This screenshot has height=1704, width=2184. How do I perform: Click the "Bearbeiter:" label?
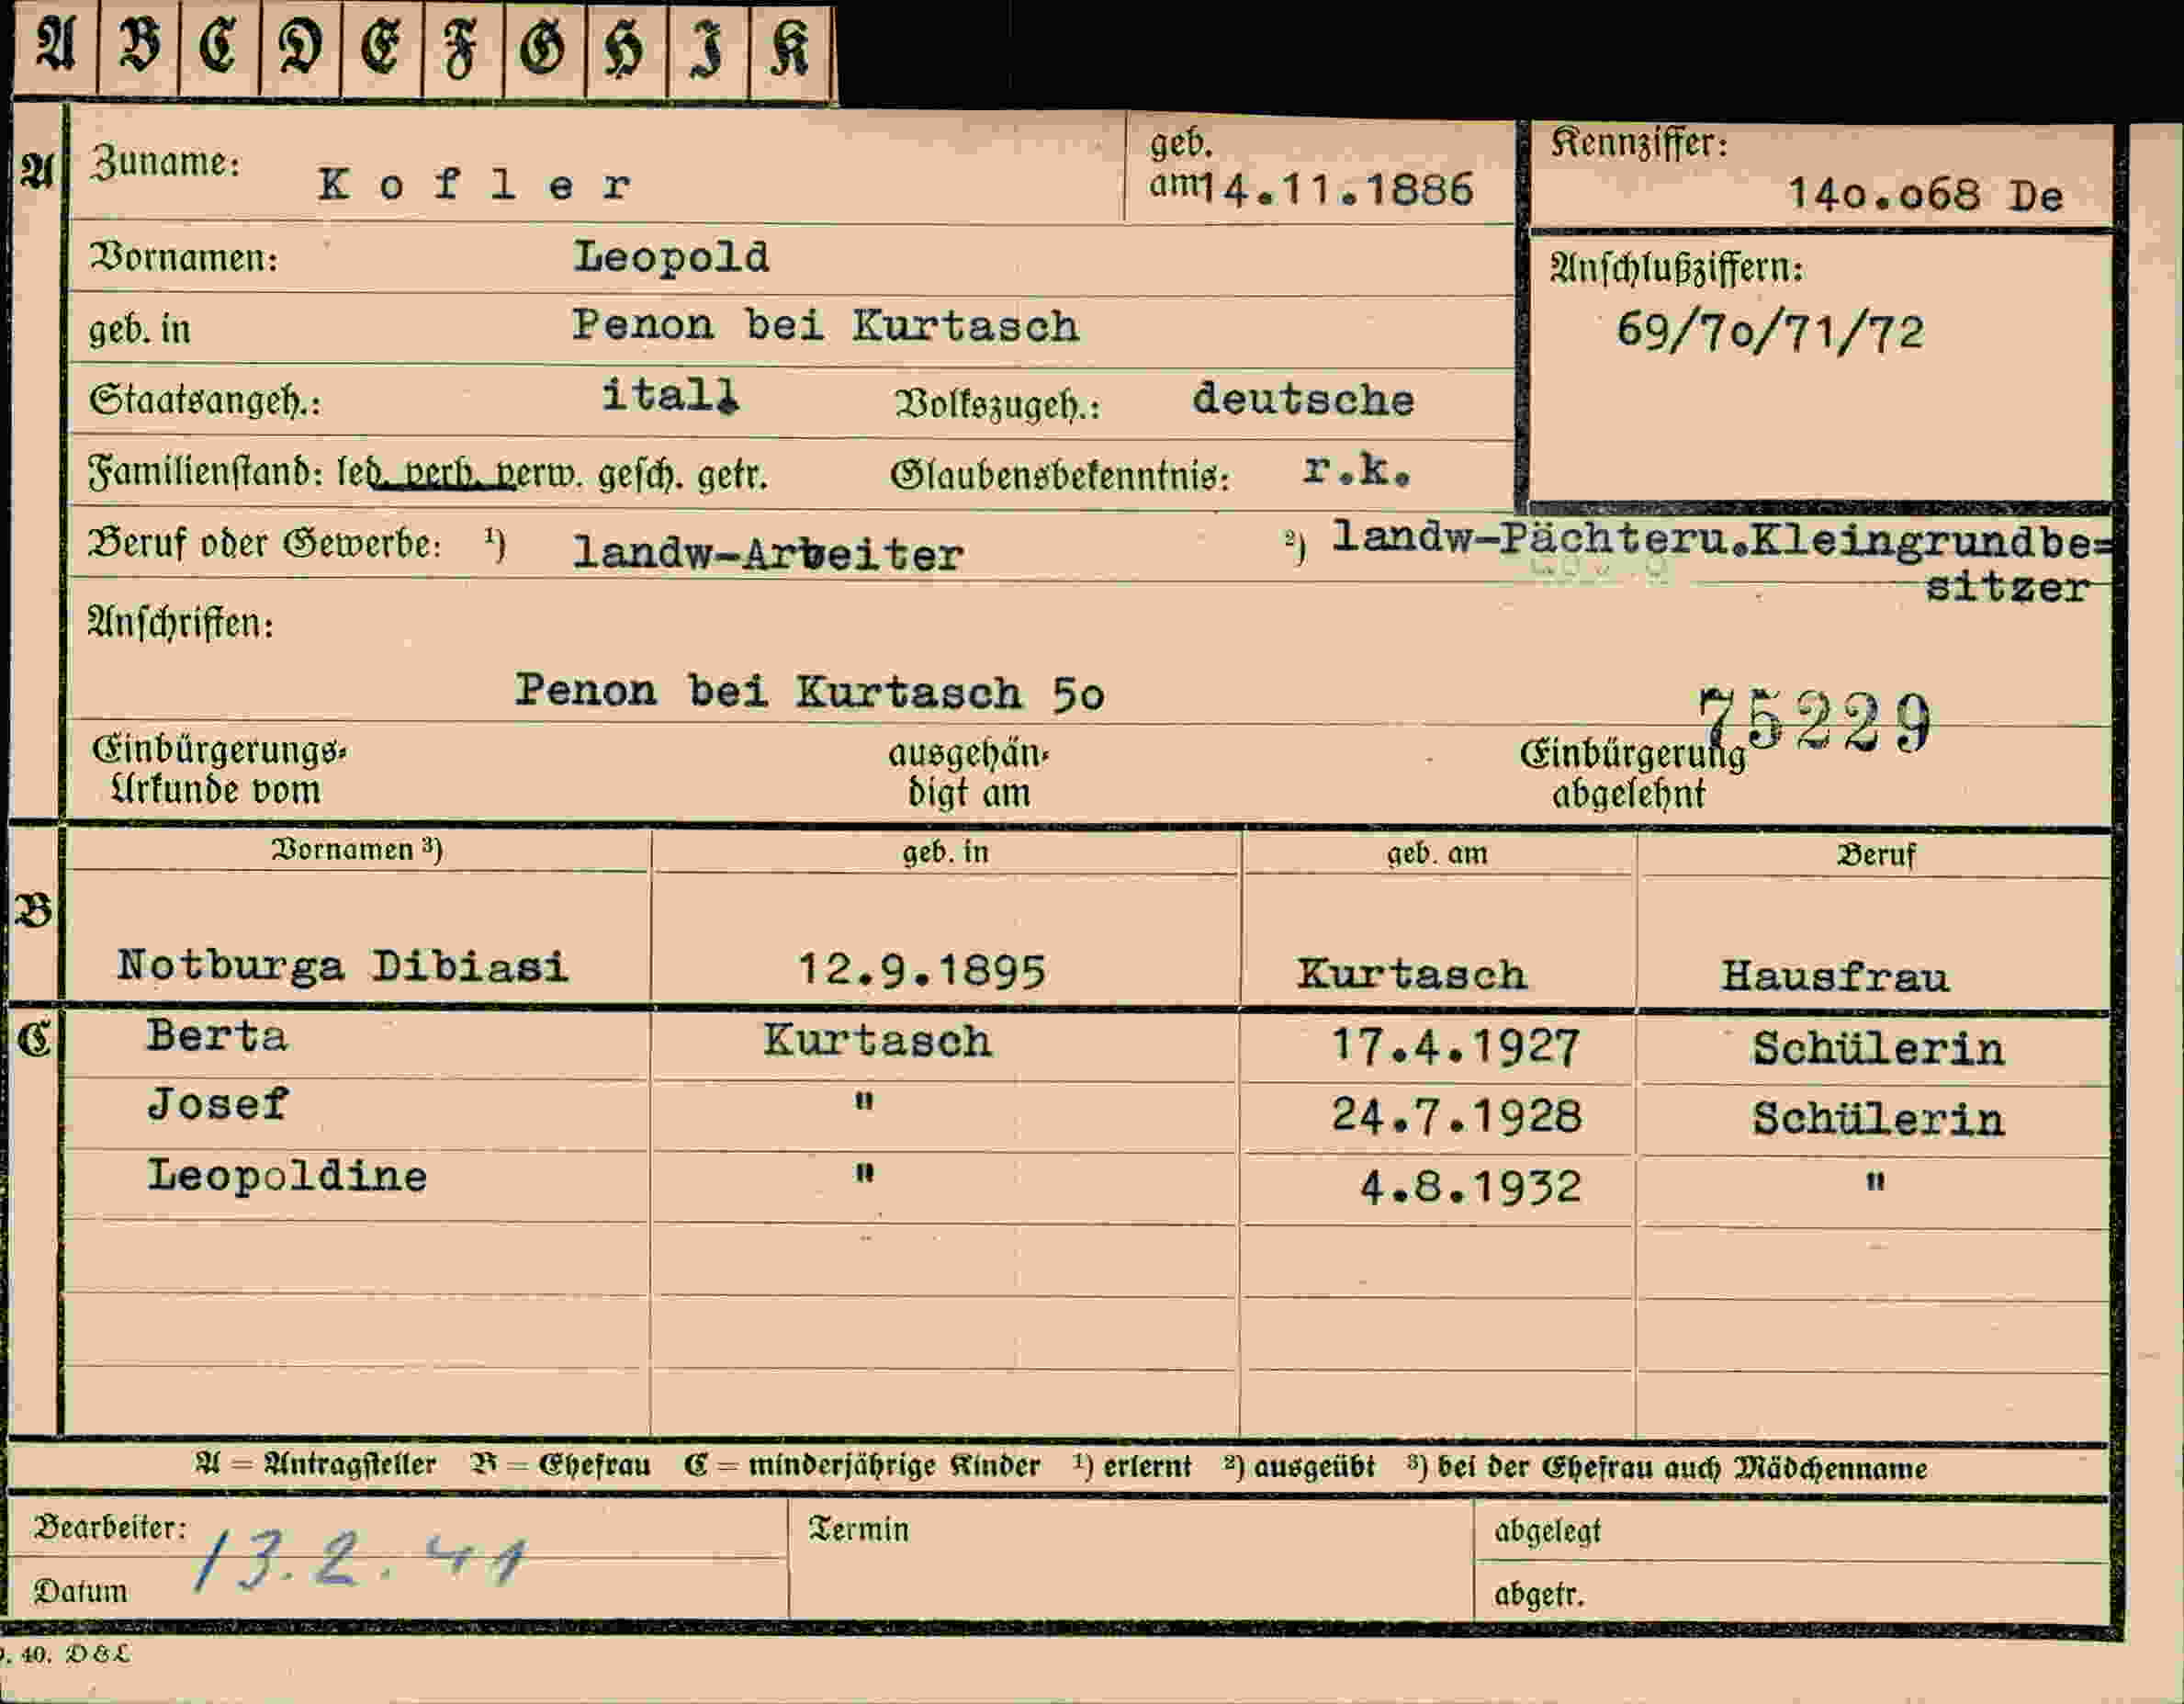110,1527
